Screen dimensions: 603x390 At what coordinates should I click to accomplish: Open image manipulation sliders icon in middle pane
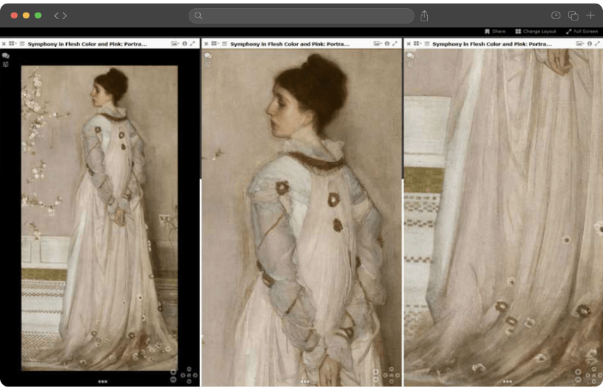208,64
